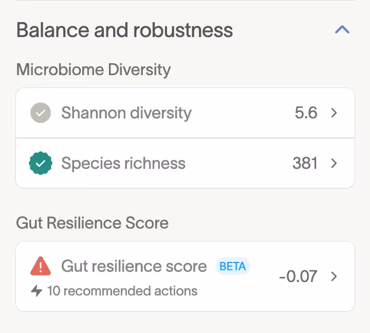Open Species richness details via its chevron
Screen dimensions: 370x333
tap(334, 164)
